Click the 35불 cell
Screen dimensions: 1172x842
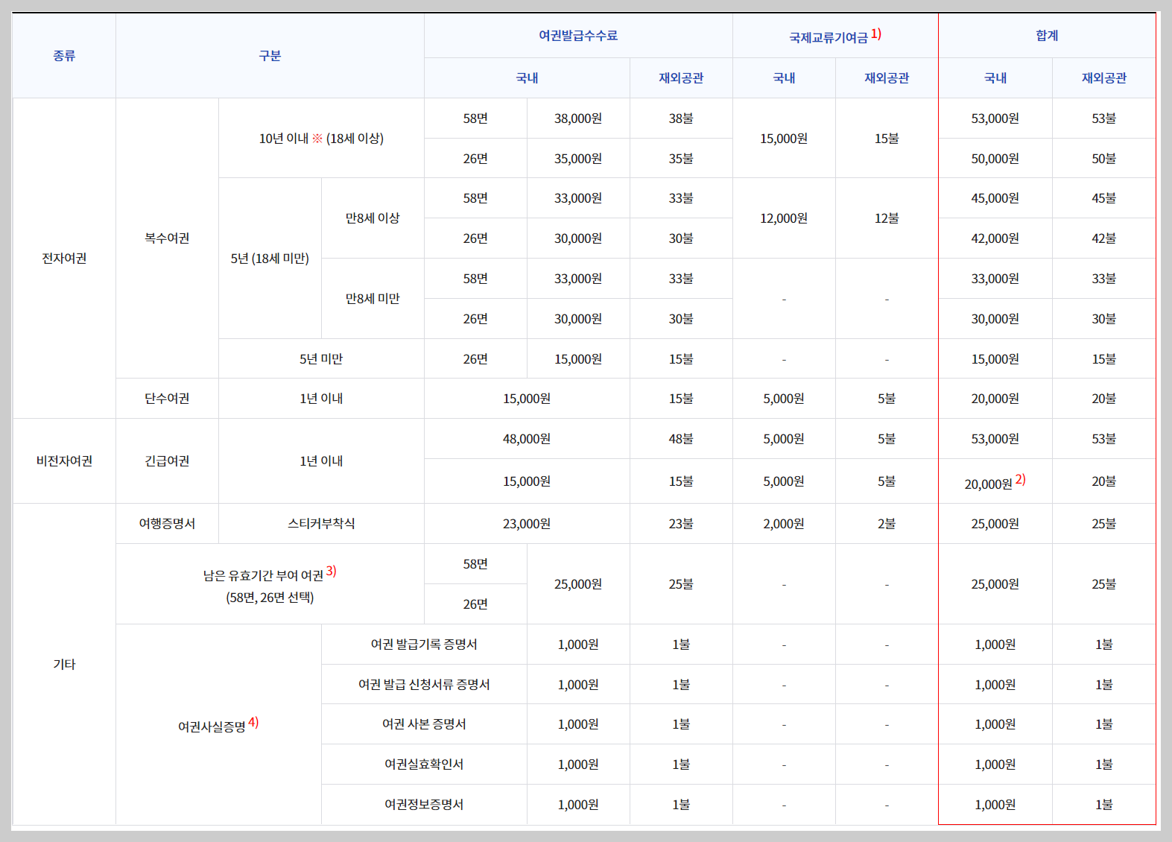[x=681, y=159]
